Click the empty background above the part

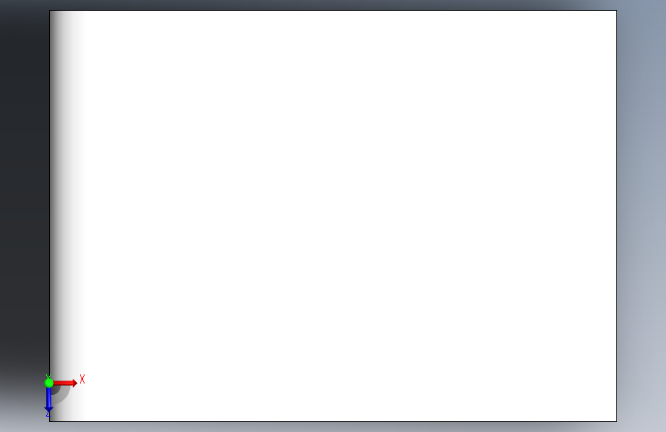pyautogui.click(x=333, y=5)
